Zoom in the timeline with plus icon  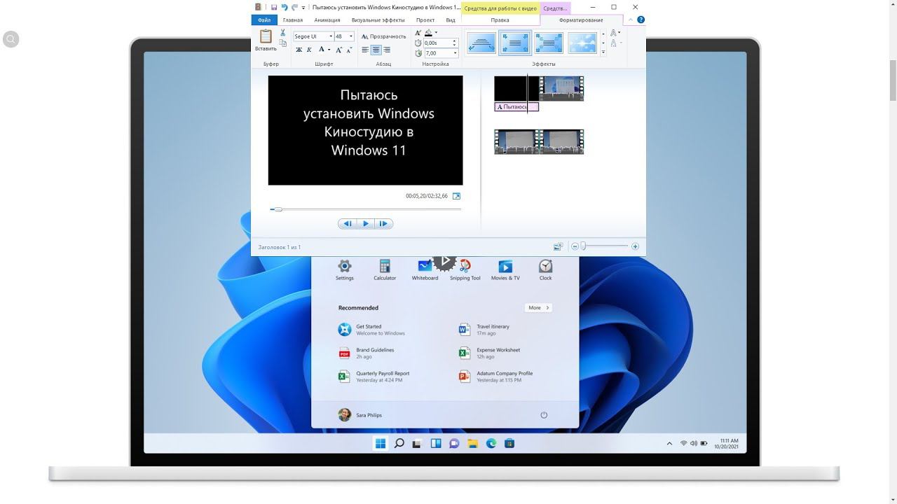click(x=635, y=246)
